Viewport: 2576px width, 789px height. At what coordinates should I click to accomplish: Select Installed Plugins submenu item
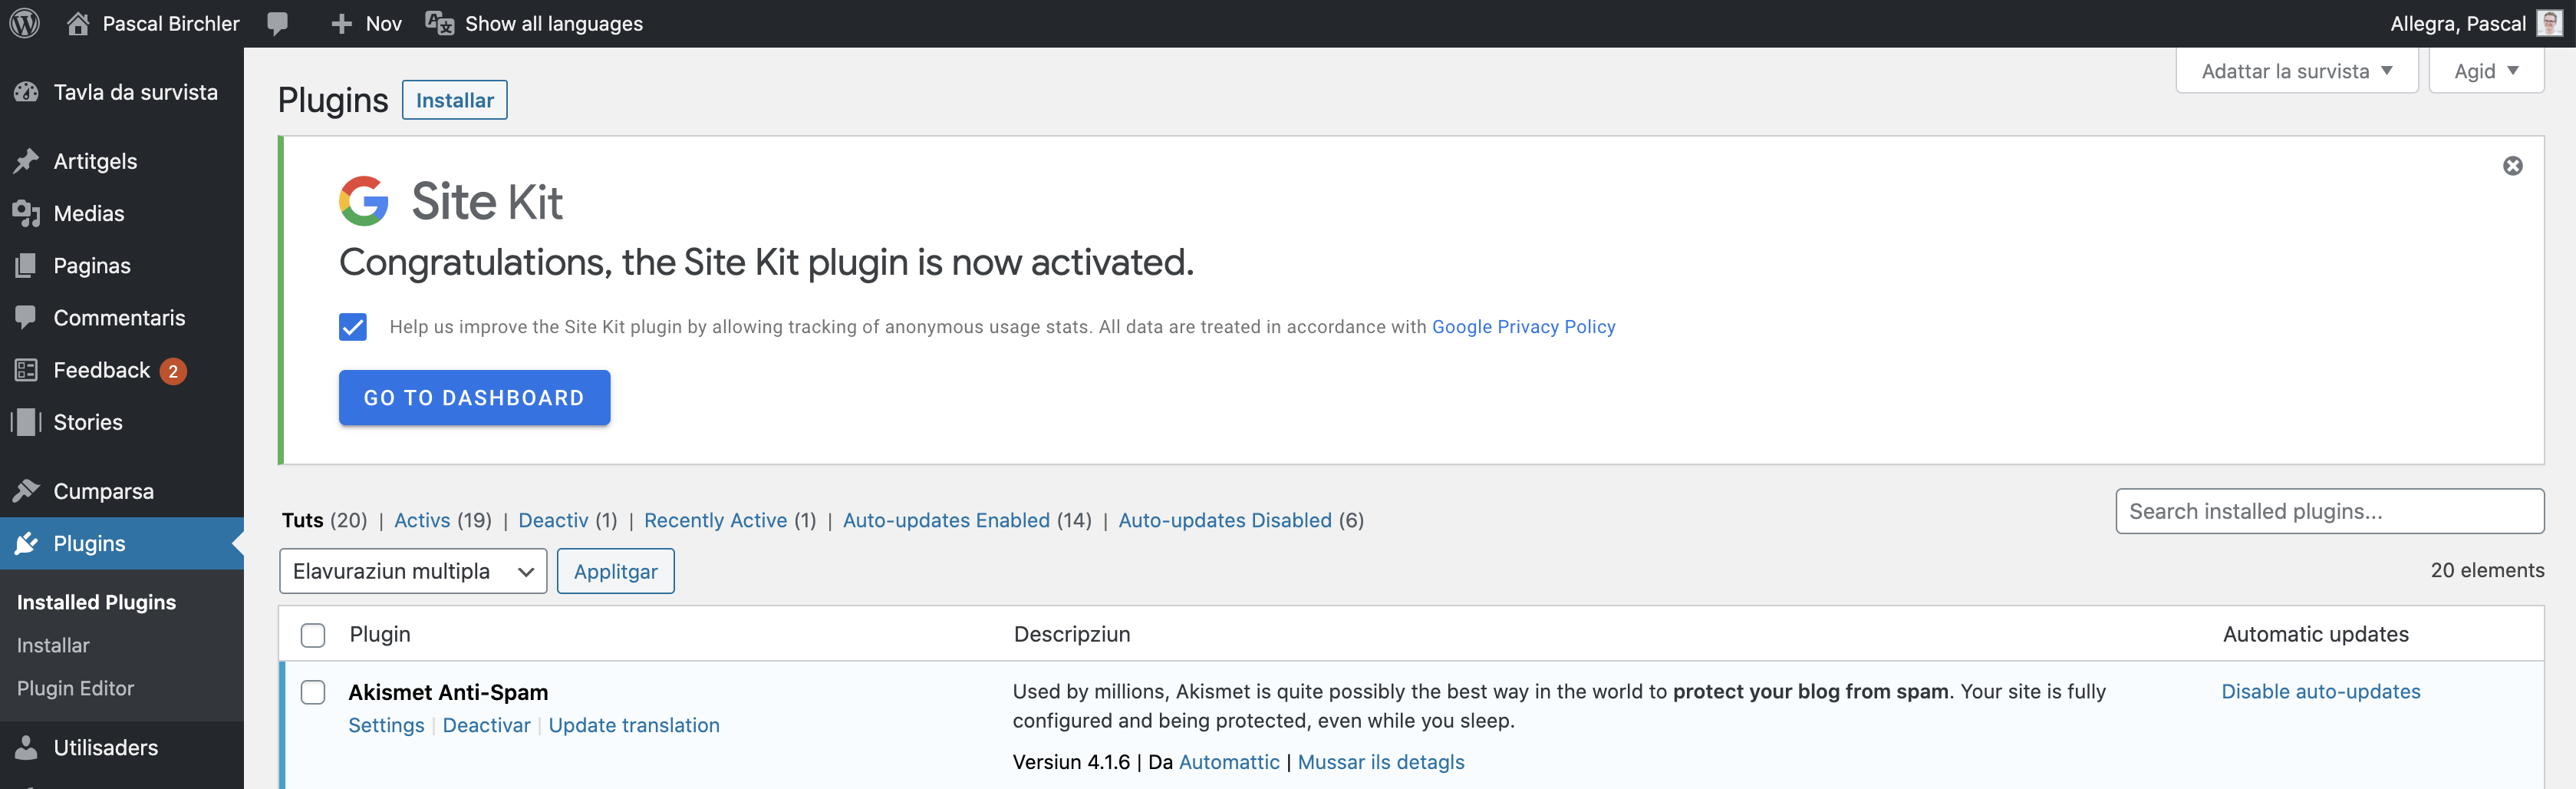[x=96, y=602]
